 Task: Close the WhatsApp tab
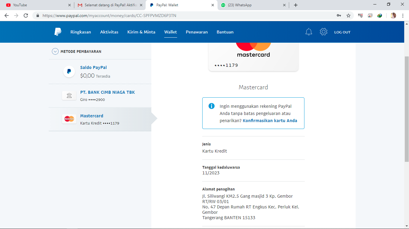284,5
